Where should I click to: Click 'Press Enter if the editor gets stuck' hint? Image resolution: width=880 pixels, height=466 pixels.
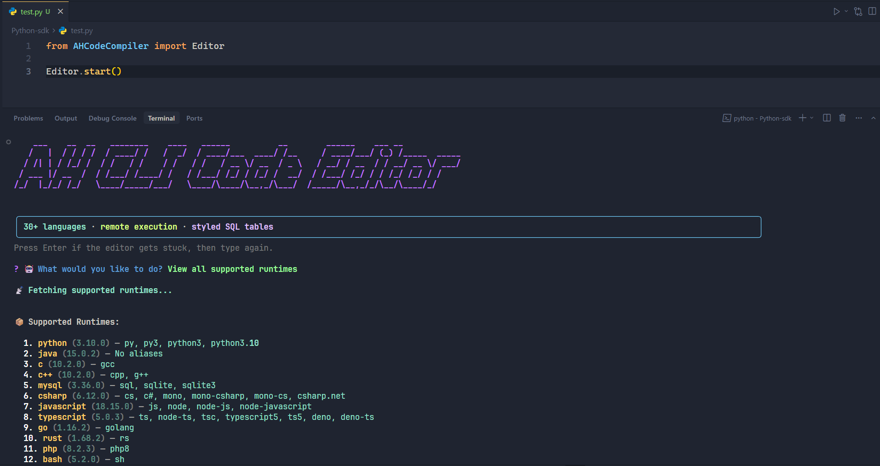(144, 248)
